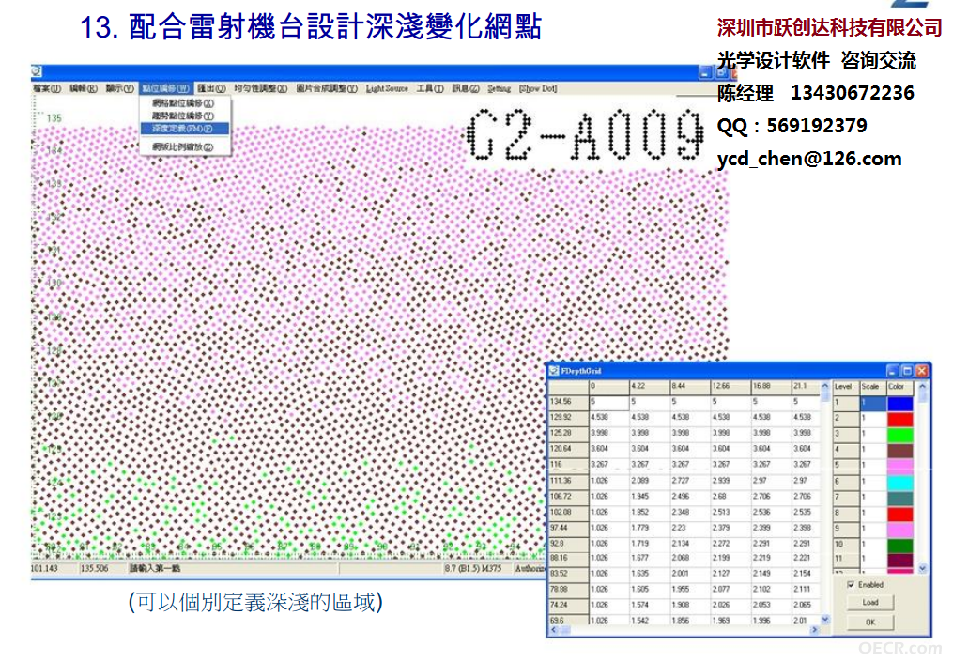Click the Load button
The image size is (953, 662).
pos(870,603)
